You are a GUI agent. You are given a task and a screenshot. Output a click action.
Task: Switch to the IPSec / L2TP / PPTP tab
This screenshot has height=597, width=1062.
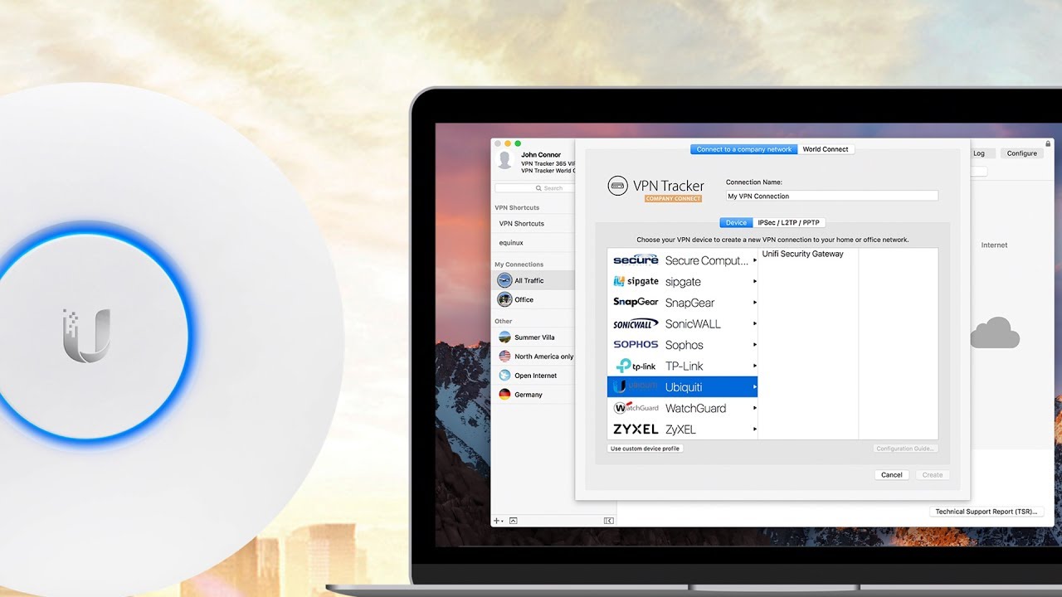[788, 222]
